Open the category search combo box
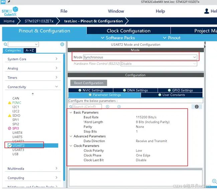This screenshot has width=217, height=190. (23, 44)
